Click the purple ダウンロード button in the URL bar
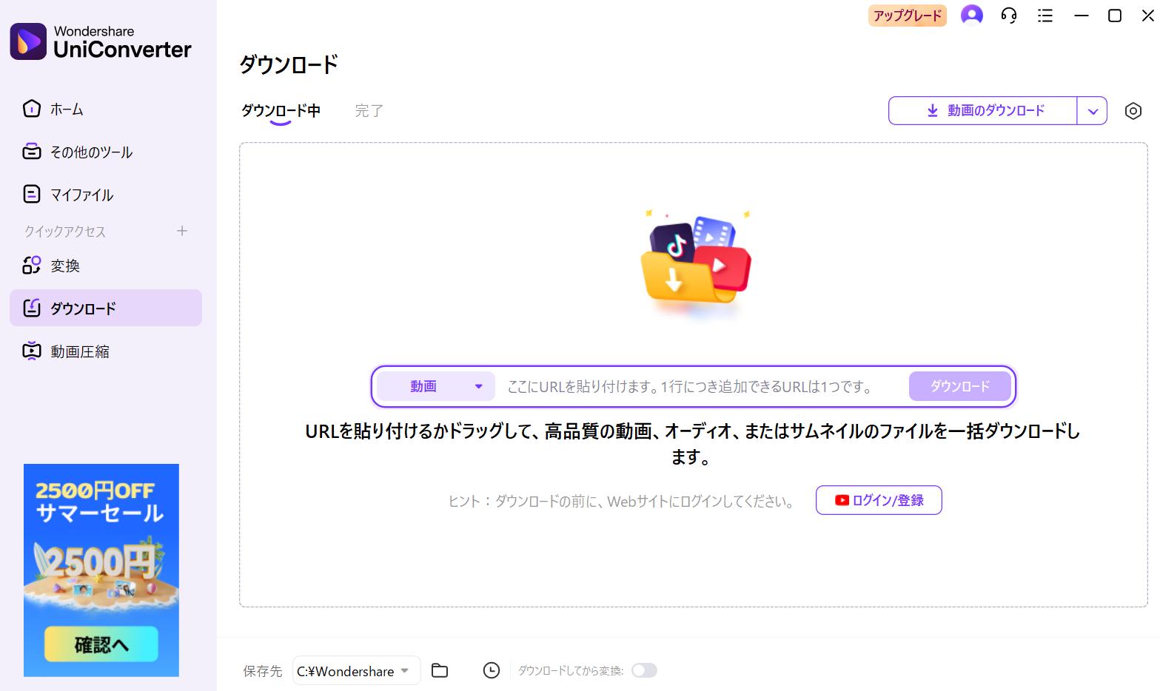The height and width of the screenshot is (691, 1160). click(960, 386)
